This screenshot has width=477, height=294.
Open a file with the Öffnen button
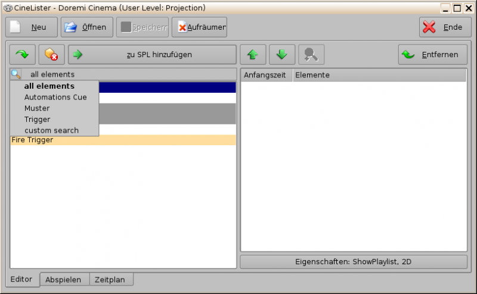pos(86,27)
